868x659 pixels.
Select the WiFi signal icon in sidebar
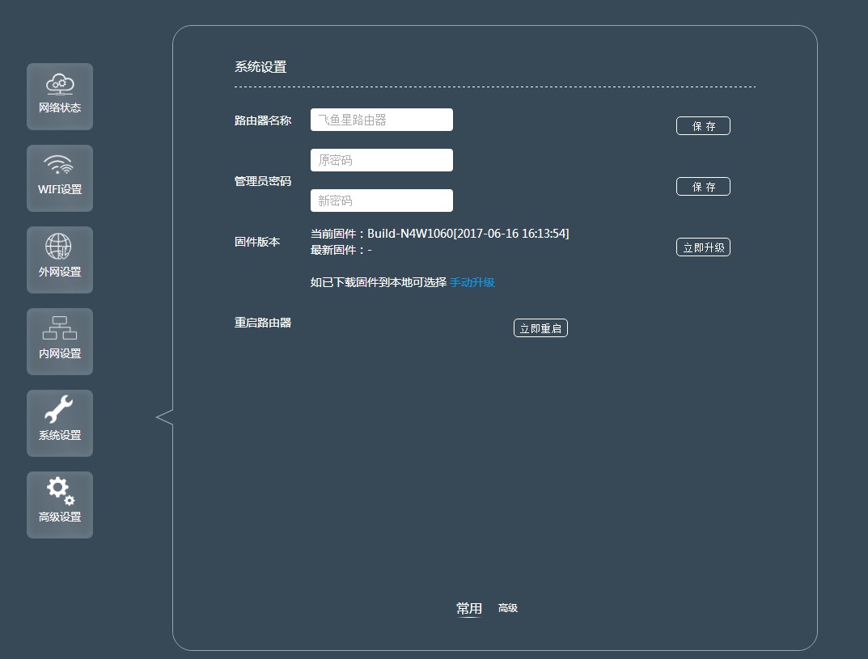[x=59, y=166]
